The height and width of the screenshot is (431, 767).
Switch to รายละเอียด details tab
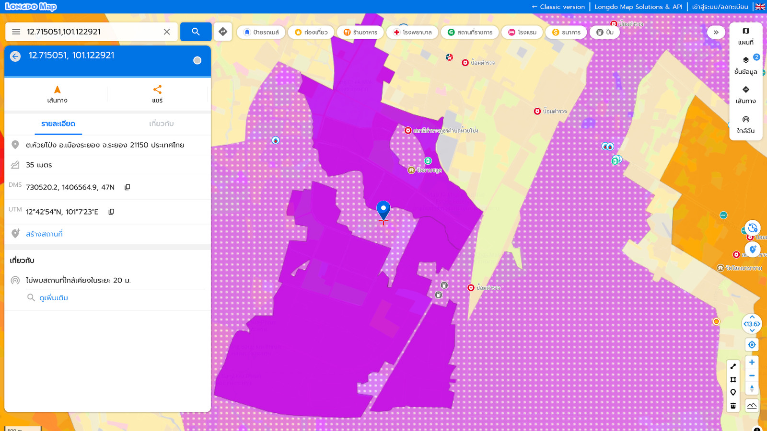pyautogui.click(x=58, y=124)
